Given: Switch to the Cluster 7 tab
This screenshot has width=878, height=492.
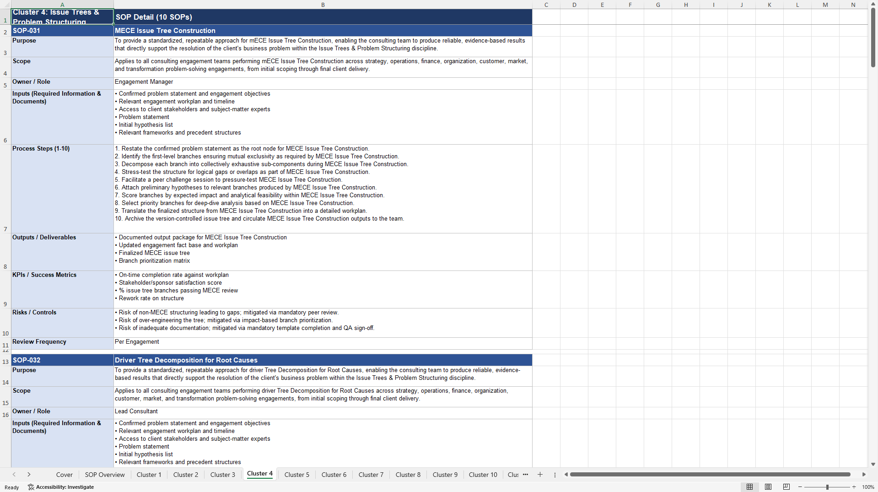Looking at the screenshot, I should [371, 475].
